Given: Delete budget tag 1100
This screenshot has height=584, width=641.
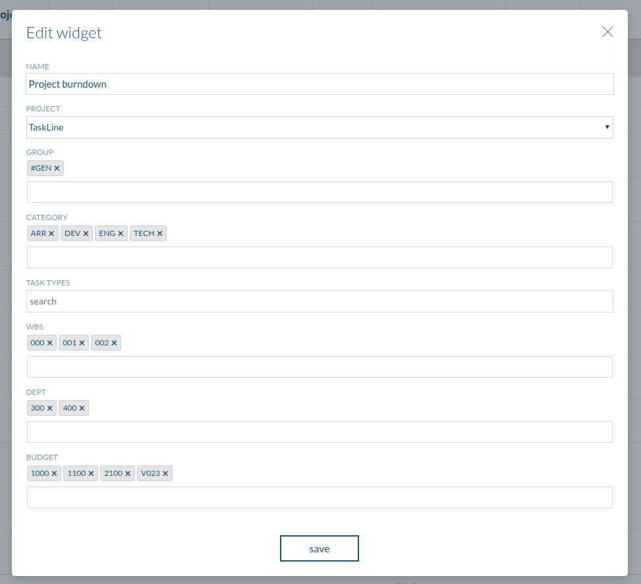Looking at the screenshot, I should [x=91, y=474].
